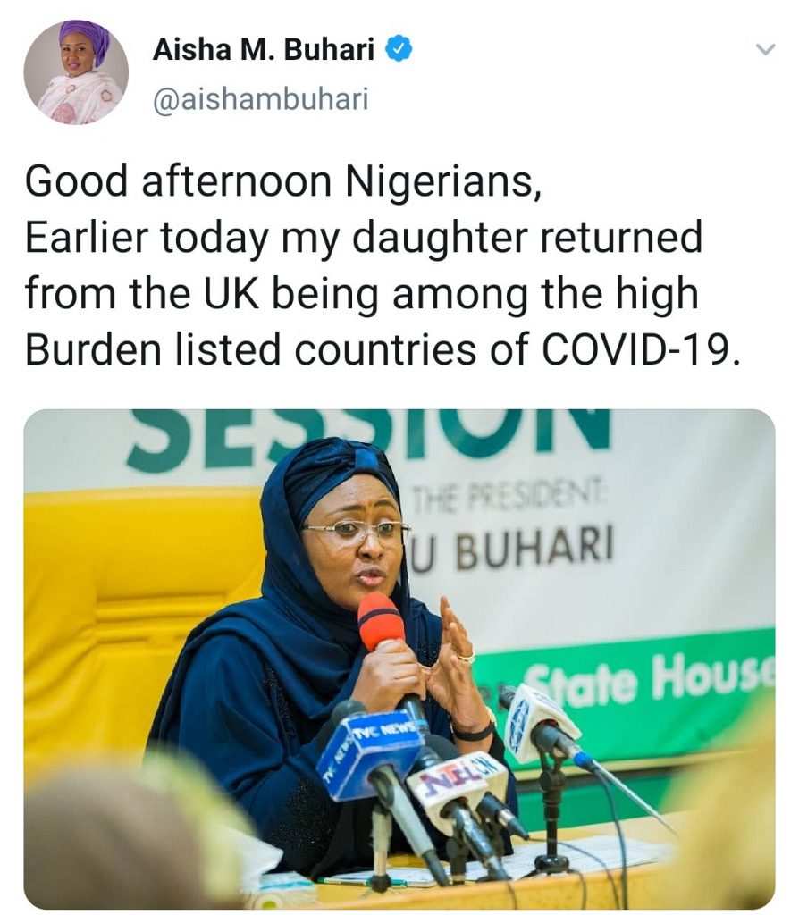The image size is (799, 915).
Task: Click the "Good afternoon Nigerians," text line
Action: pos(282,182)
